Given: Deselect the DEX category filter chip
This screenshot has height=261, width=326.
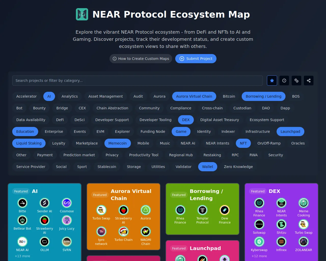Looking at the screenshot, I should pos(186,120).
